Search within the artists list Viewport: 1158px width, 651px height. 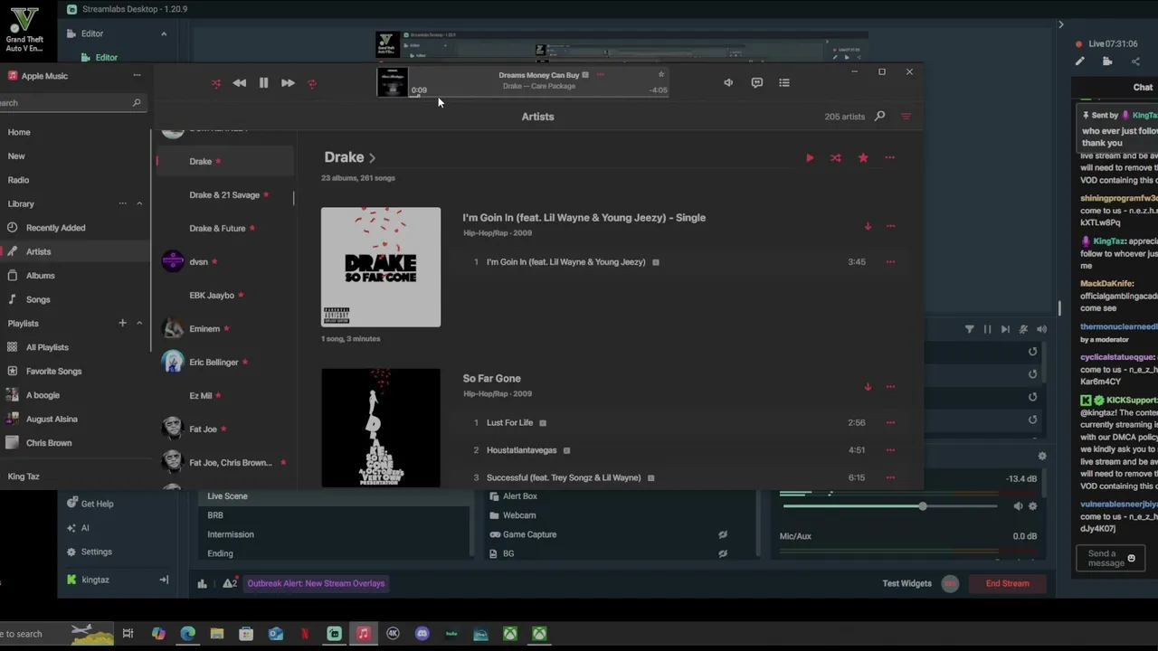pos(879,117)
